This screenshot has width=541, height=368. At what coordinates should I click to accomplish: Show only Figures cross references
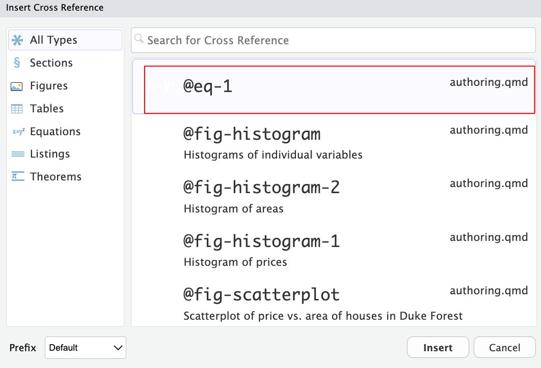48,86
